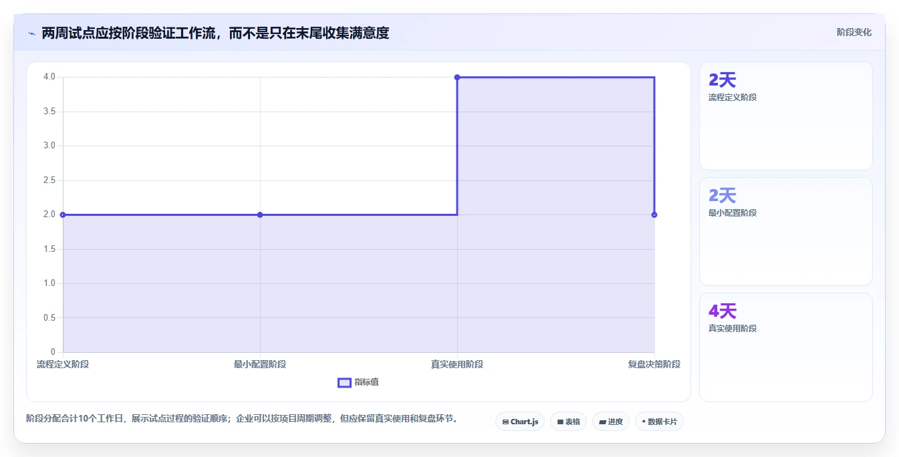Viewport: 899px width, 457px height.
Task: Click the 2天 value in 流程定义阶段 card
Action: click(x=723, y=80)
